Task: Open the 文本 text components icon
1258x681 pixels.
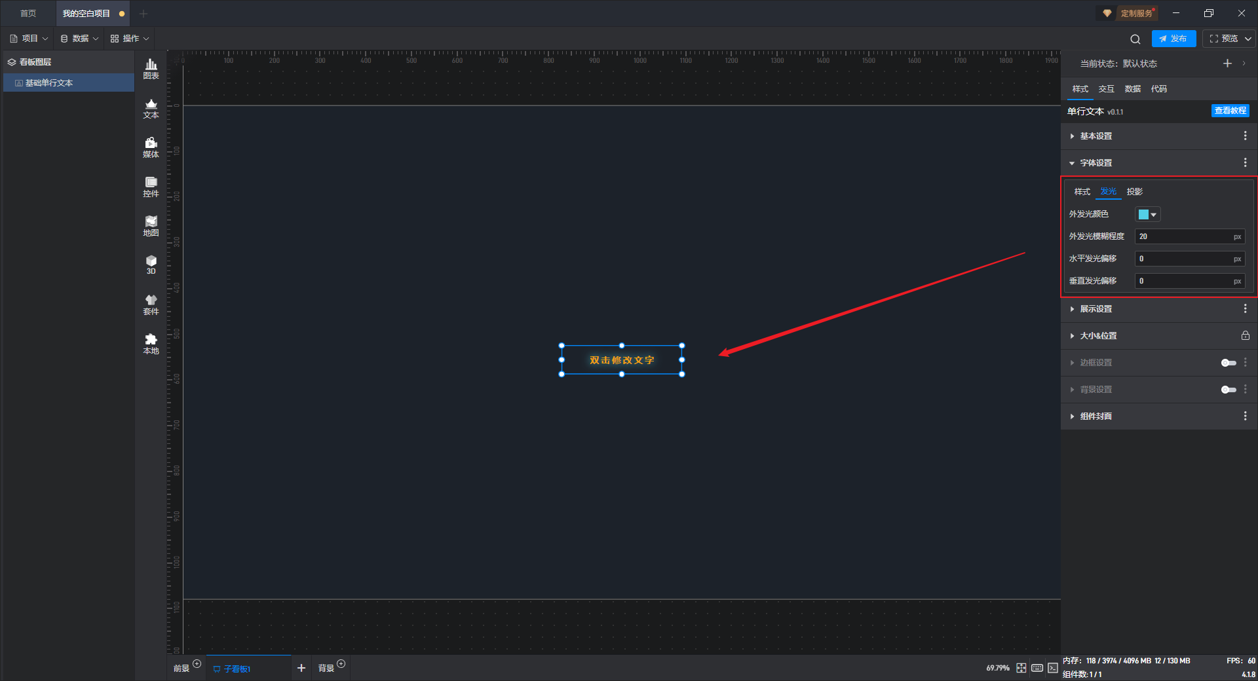Action: (x=151, y=108)
